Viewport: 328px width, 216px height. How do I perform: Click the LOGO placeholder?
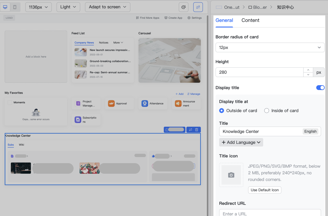pos(9,18)
